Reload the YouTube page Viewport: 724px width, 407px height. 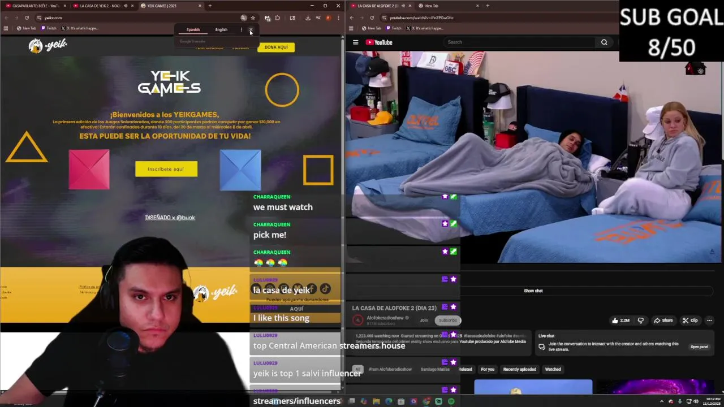tap(372, 18)
